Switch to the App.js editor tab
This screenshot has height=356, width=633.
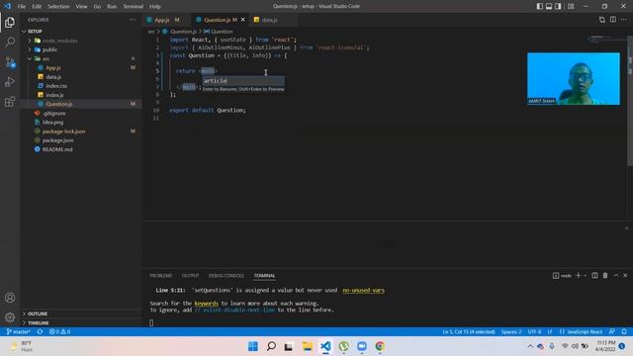click(163, 20)
